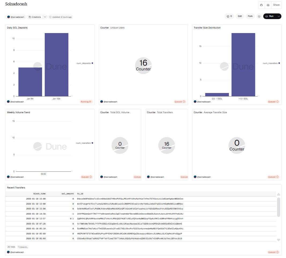The width and height of the screenshot is (286, 258).
Task: Click the Edit button
Action: [240, 16]
